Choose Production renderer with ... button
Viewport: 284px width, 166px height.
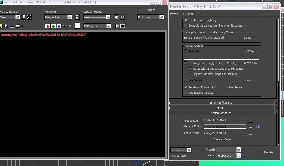[250, 120]
